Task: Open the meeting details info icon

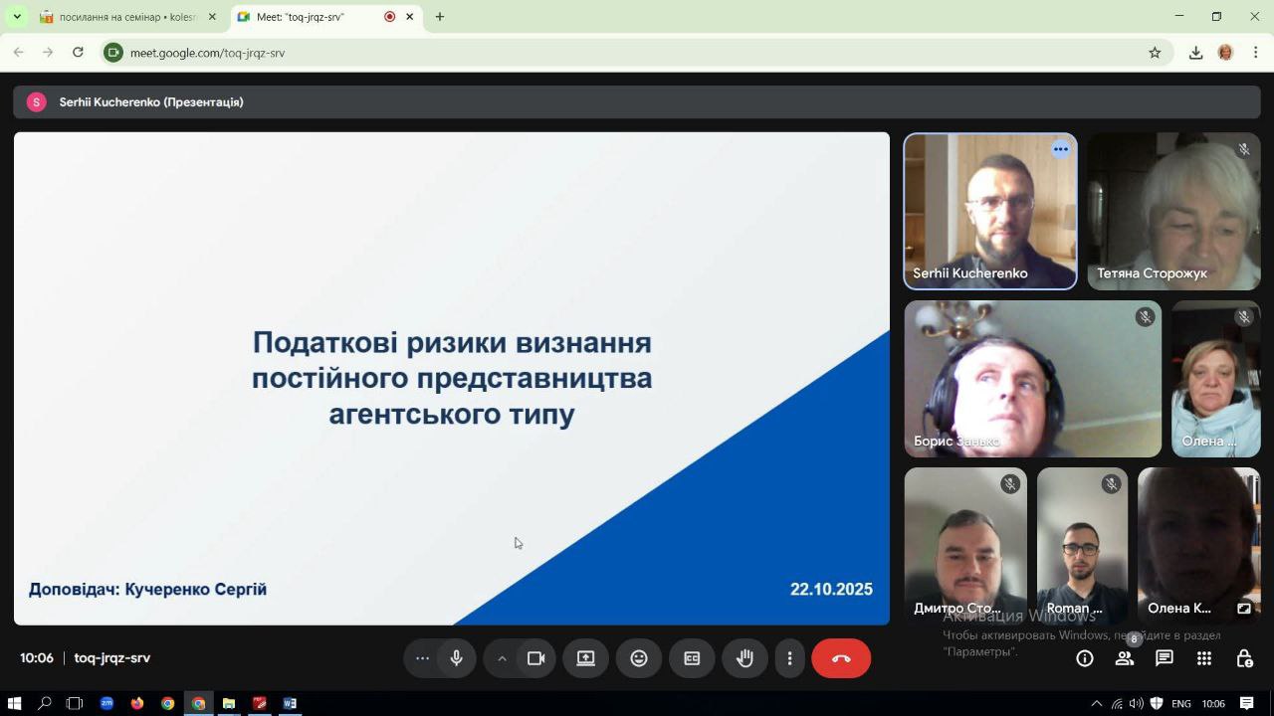Action: (1085, 658)
